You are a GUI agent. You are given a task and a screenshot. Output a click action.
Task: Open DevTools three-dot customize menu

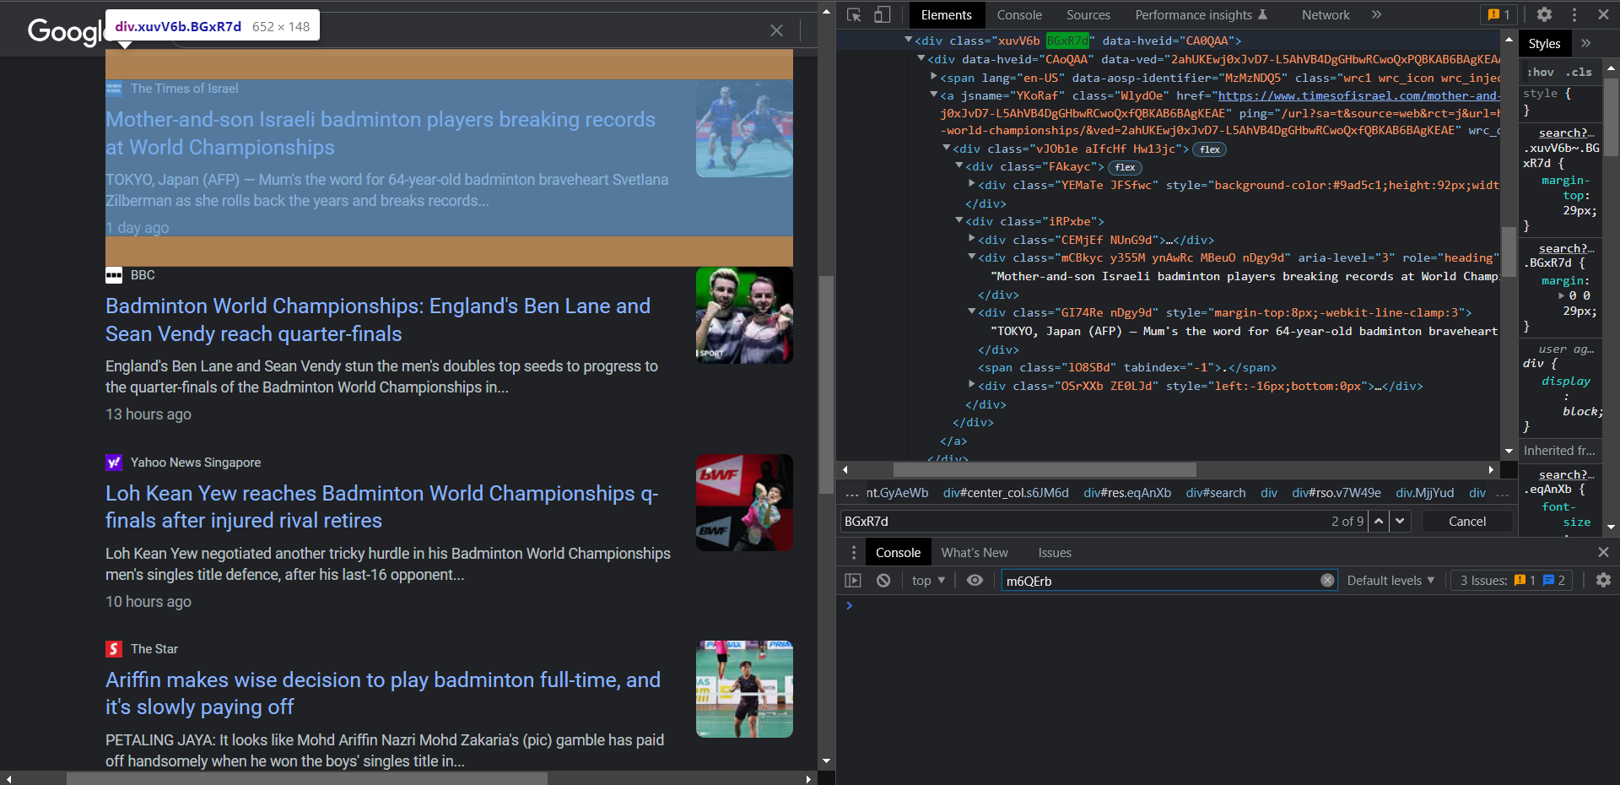click(x=1574, y=14)
